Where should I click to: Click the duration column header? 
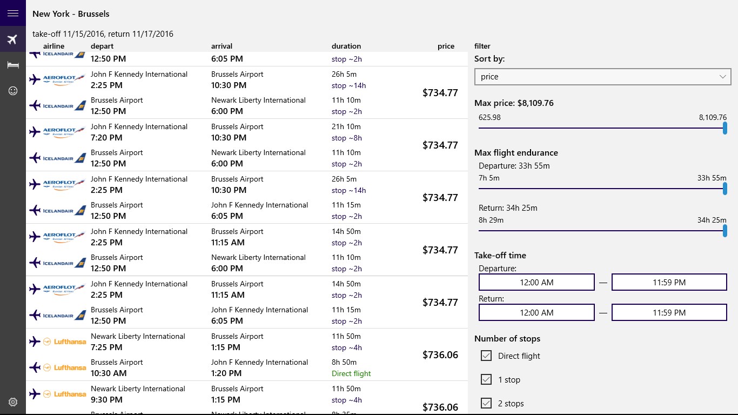click(x=346, y=46)
